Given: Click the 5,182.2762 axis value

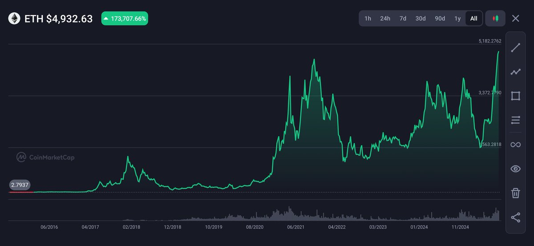Looking at the screenshot, I should point(490,41).
